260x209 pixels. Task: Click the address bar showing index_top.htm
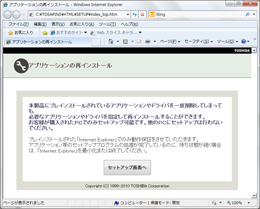(77, 15)
